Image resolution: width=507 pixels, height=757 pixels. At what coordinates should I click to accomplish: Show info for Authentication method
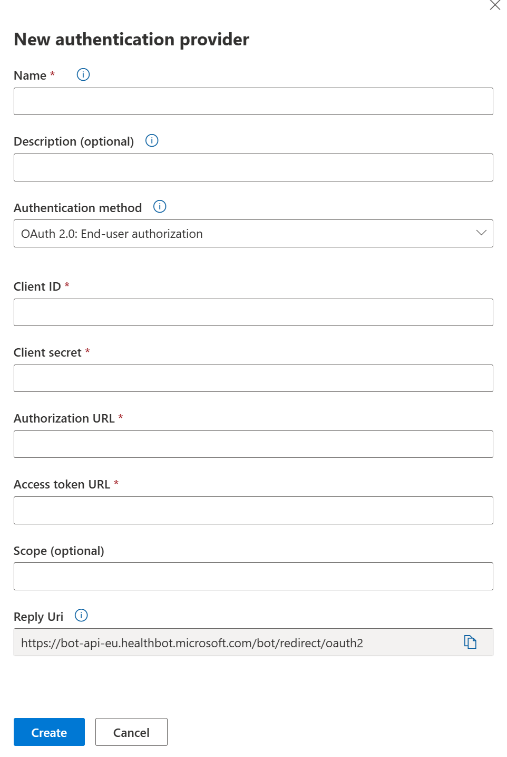[160, 206]
